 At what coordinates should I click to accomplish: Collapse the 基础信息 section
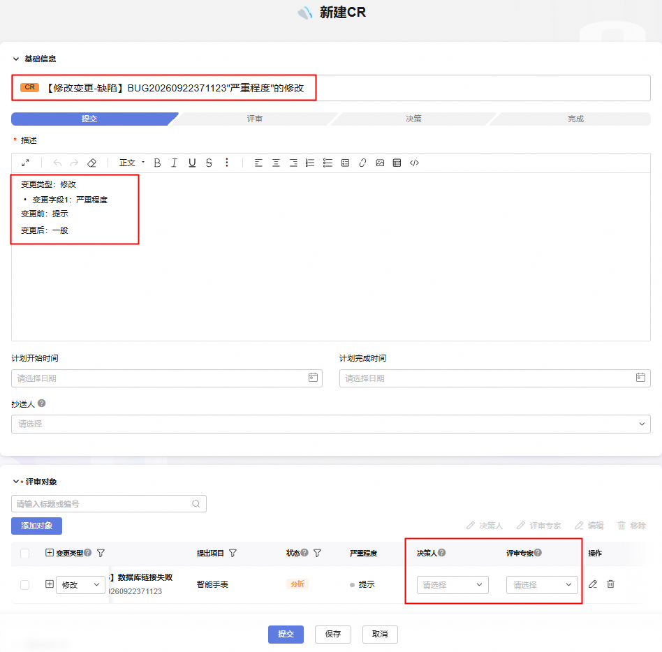click(x=16, y=59)
